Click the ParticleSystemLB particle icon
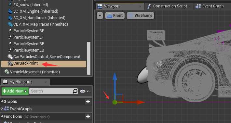This screenshot has height=123, width=231. point(10,50)
